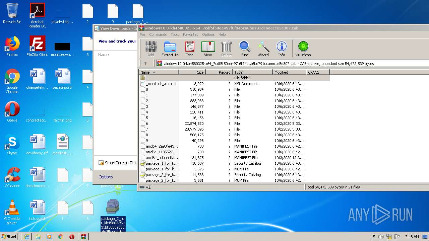Sort by the Modified column header
The height and width of the screenshot is (241, 429).
289,72
